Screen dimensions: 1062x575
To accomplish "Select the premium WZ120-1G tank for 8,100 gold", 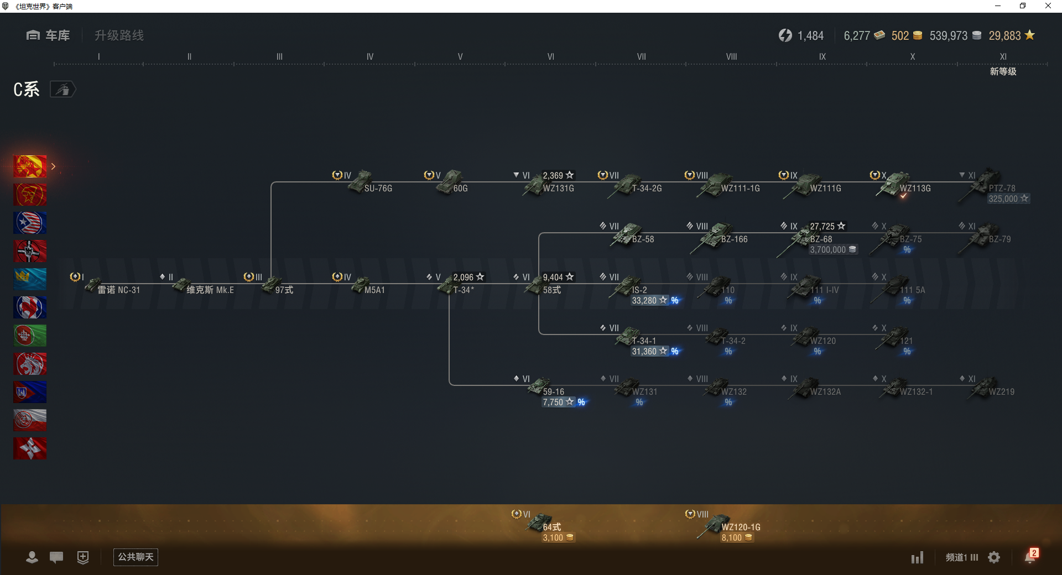I will (723, 527).
